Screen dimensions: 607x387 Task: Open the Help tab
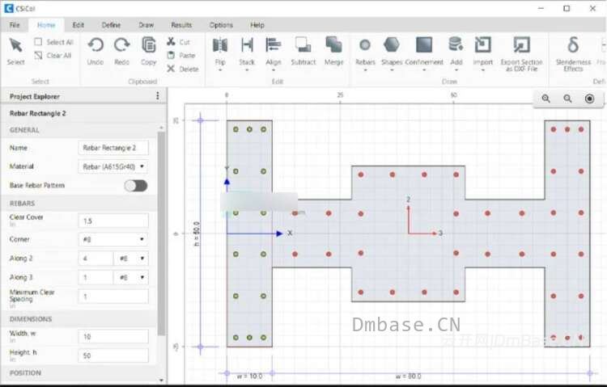[x=257, y=25]
